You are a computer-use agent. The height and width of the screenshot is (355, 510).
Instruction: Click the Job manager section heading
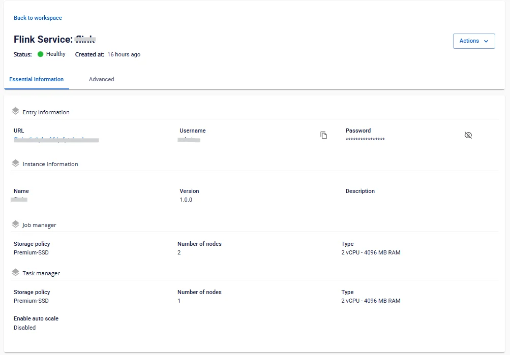point(39,225)
